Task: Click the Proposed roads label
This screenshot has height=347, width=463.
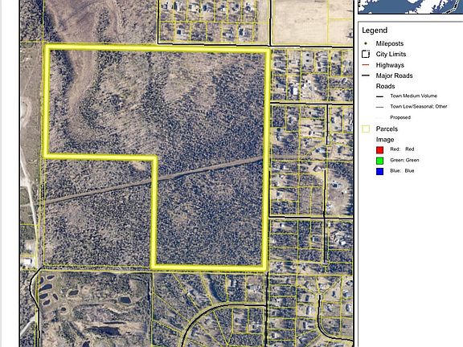Action: [x=400, y=117]
